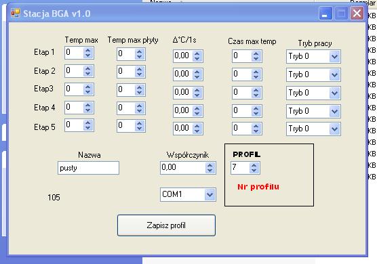Click the Etap 5 row label
This screenshot has width=377, height=264.
[45, 127]
